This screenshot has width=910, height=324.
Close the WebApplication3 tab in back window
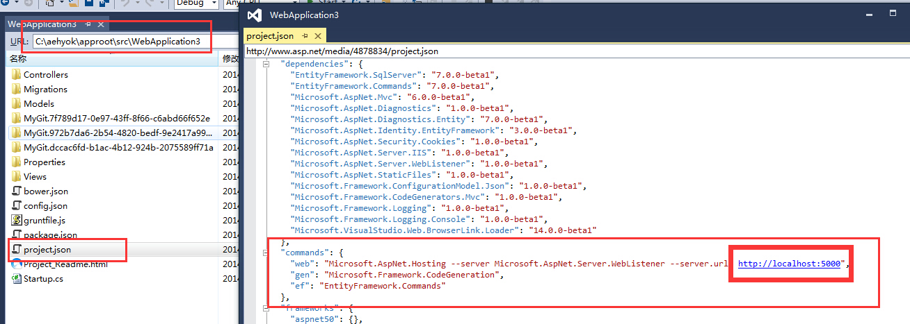[x=100, y=24]
